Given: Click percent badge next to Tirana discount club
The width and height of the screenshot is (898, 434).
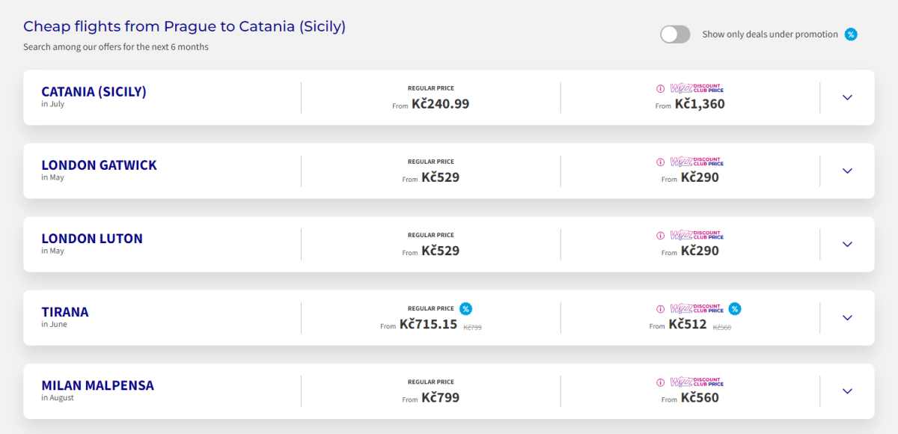Looking at the screenshot, I should point(735,308).
